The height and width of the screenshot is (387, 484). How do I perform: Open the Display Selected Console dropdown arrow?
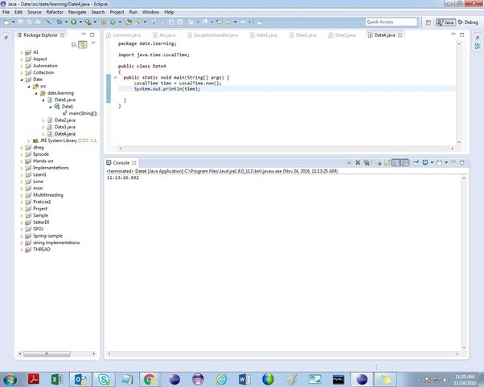[432, 162]
